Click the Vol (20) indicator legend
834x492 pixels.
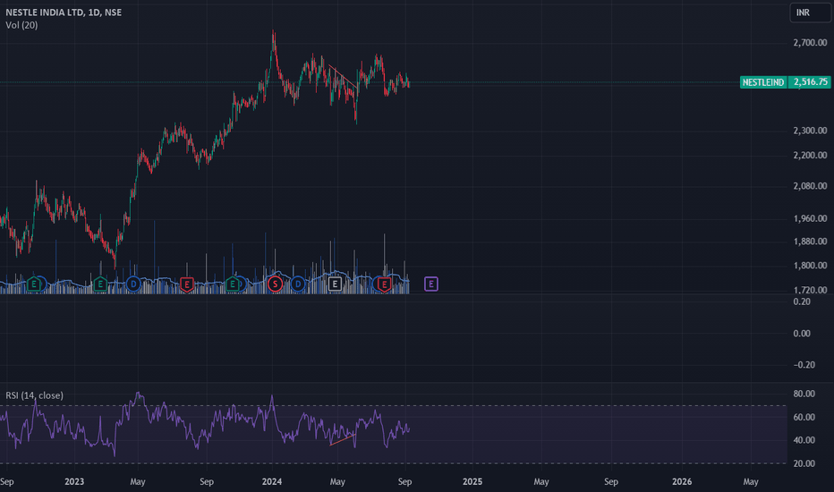21,25
